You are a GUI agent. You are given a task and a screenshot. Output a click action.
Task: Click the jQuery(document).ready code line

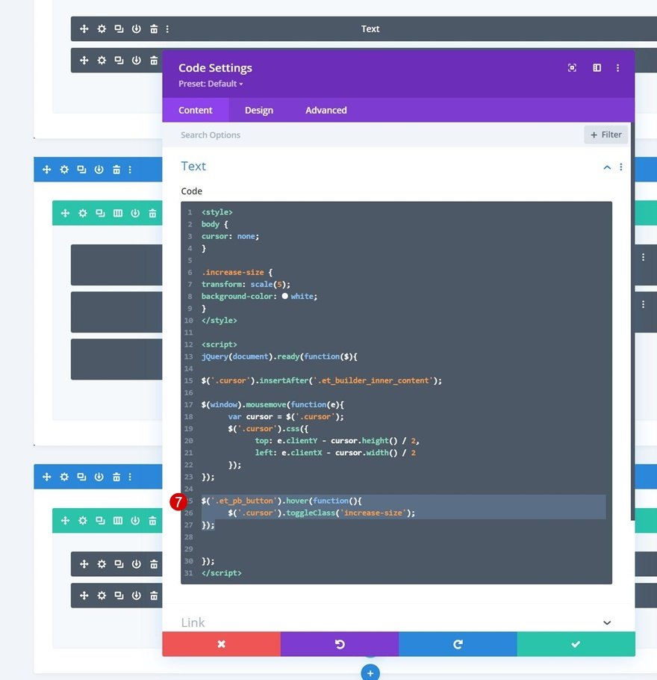[279, 356]
